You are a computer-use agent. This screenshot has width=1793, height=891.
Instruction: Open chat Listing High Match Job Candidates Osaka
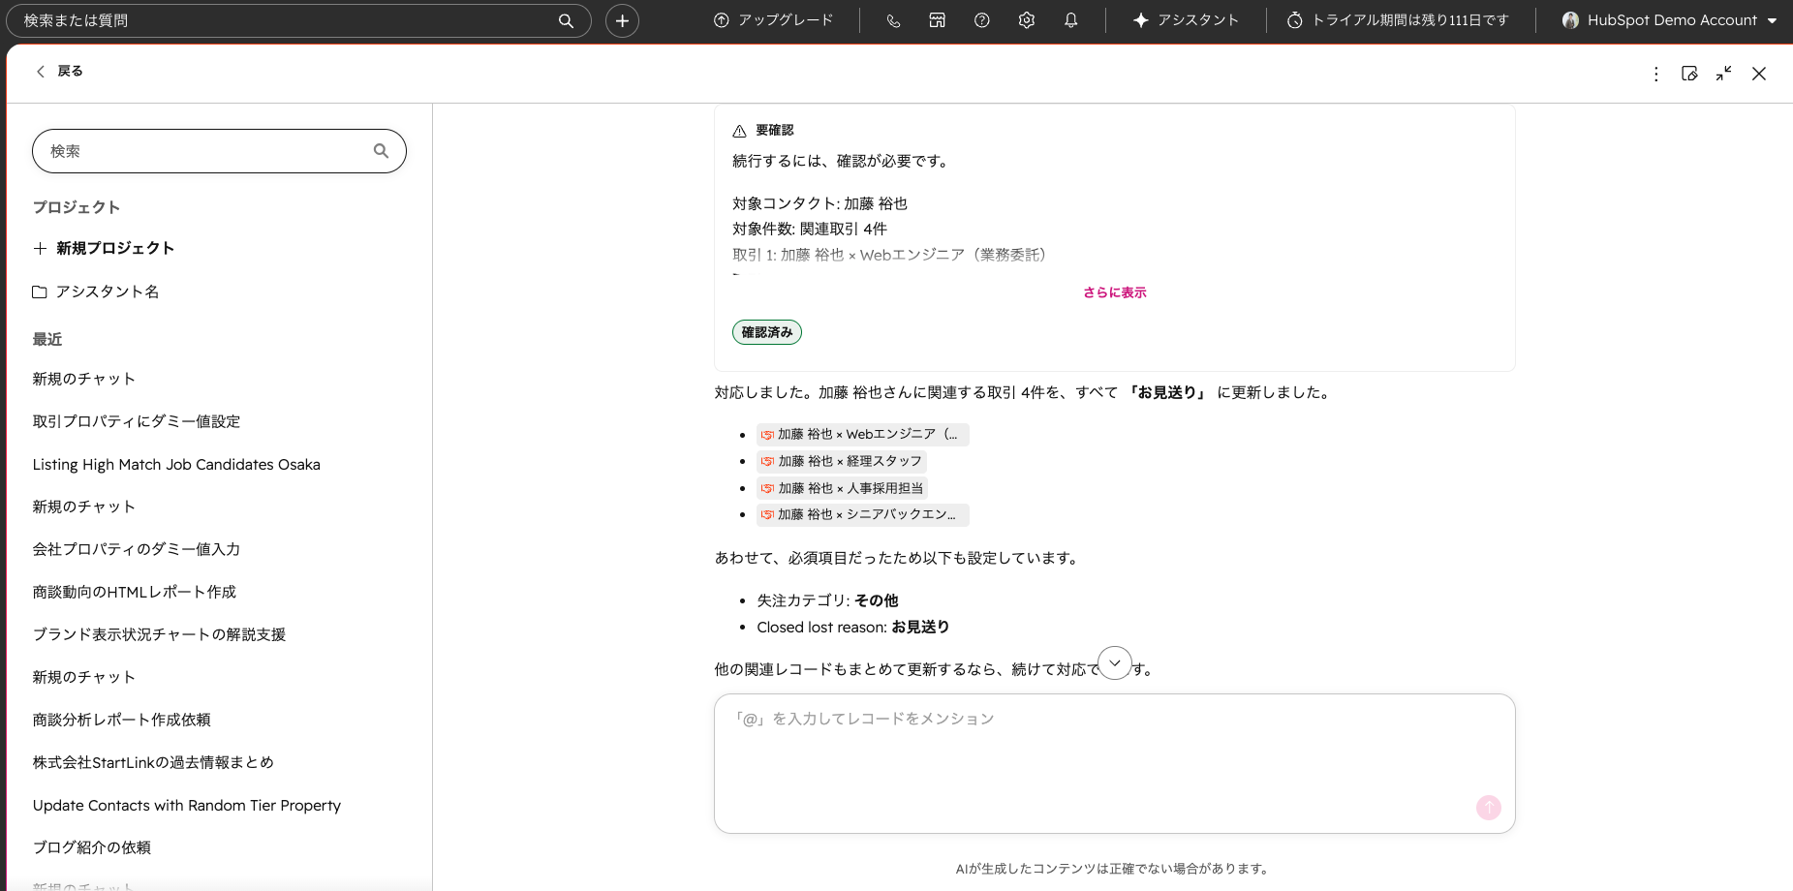tap(176, 464)
